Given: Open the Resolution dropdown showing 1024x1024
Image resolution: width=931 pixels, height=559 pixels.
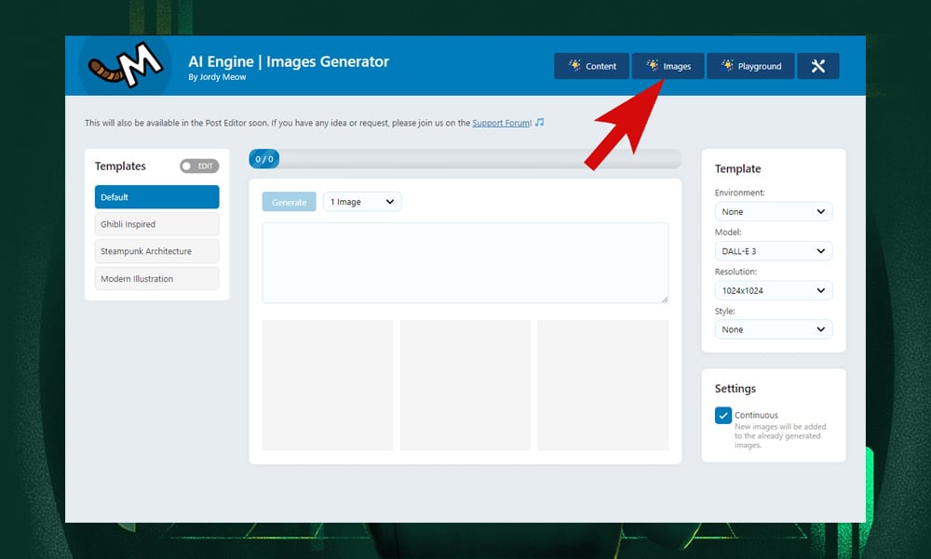Looking at the screenshot, I should pos(773,291).
